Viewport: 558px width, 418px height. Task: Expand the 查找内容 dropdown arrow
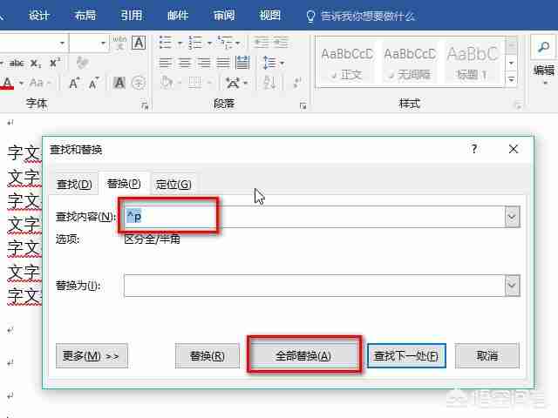tap(512, 217)
